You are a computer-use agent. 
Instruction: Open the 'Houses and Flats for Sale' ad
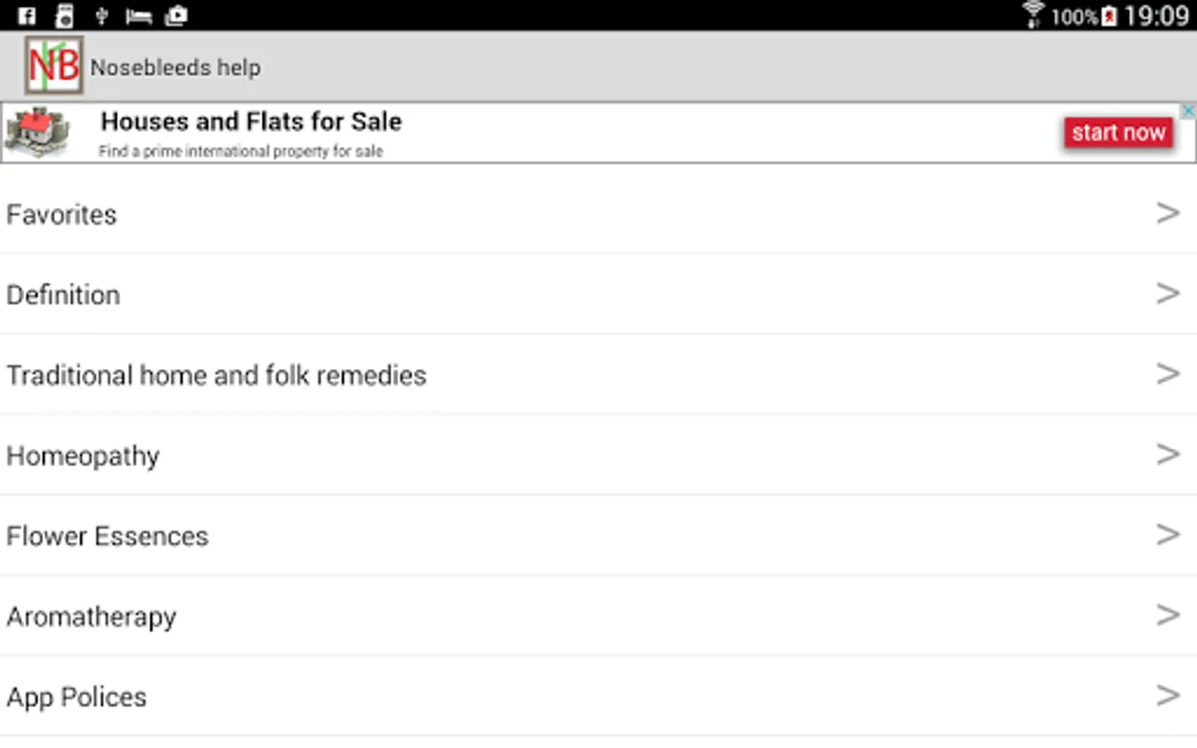click(x=251, y=122)
